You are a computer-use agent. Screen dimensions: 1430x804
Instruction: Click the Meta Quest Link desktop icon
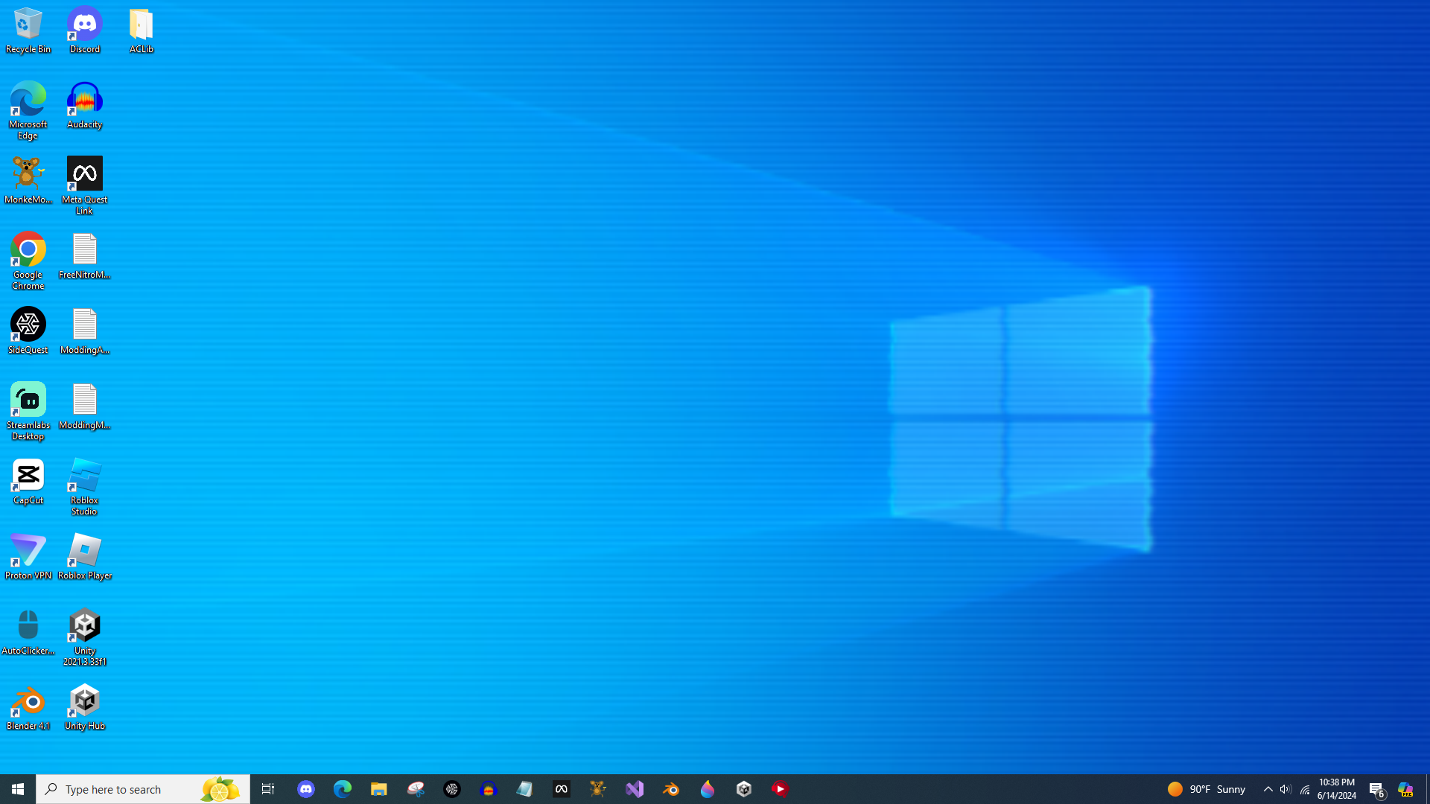coord(84,185)
